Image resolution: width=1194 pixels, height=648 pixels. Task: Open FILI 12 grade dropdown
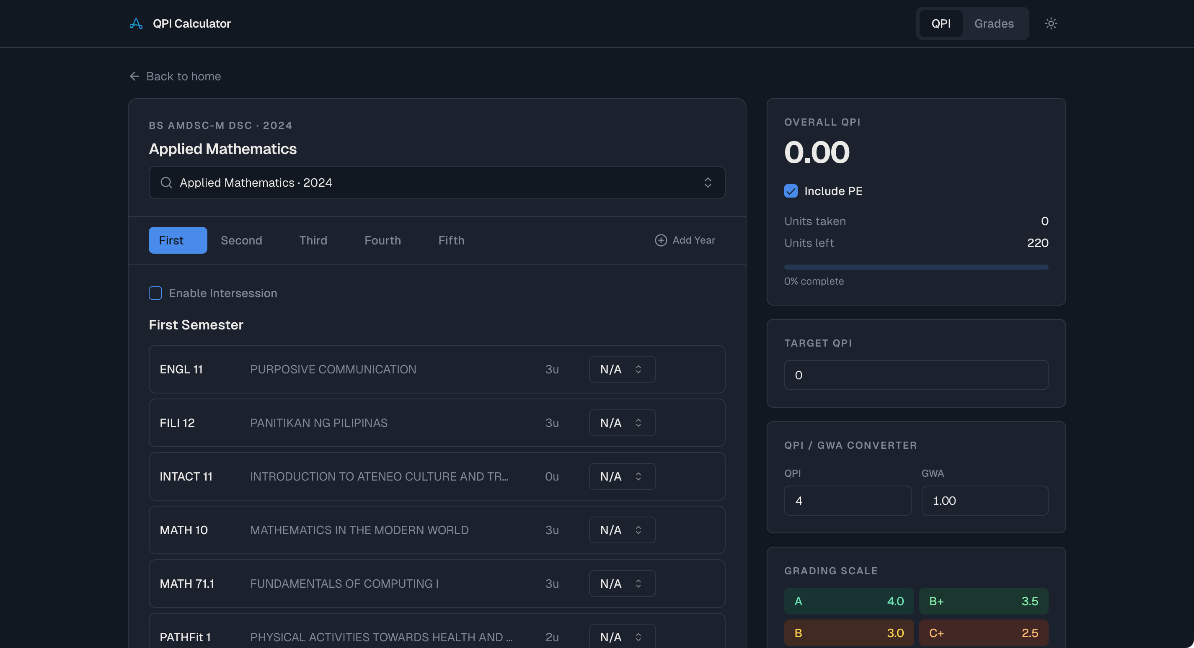point(622,423)
